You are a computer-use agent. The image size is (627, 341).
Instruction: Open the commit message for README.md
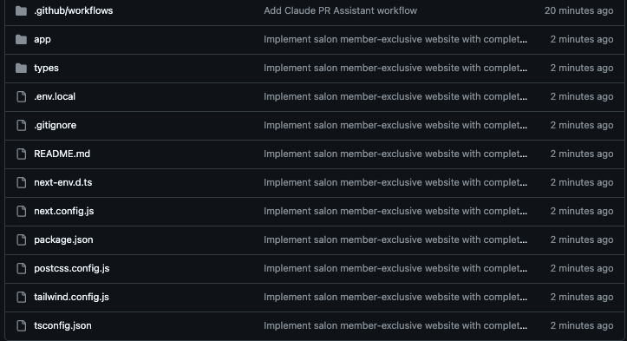tap(395, 154)
